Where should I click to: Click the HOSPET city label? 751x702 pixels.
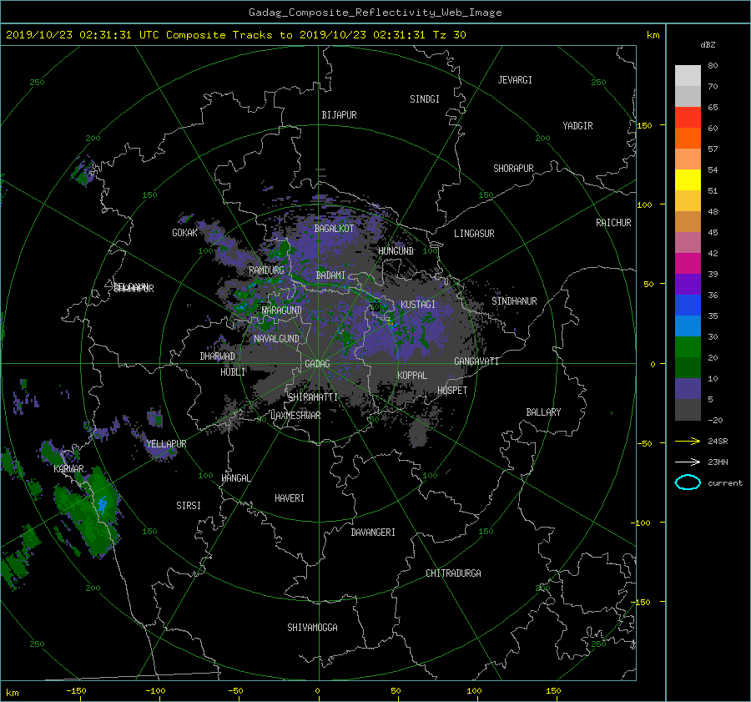452,391
